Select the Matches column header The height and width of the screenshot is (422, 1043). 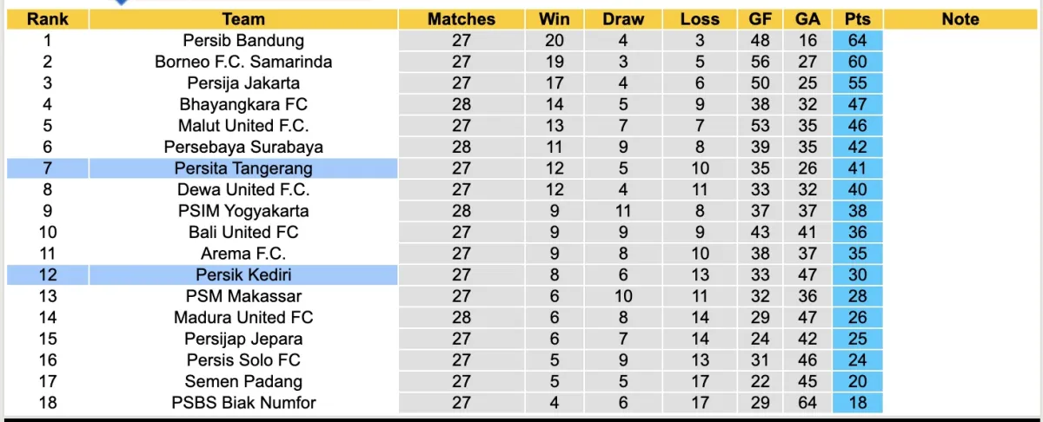(462, 19)
